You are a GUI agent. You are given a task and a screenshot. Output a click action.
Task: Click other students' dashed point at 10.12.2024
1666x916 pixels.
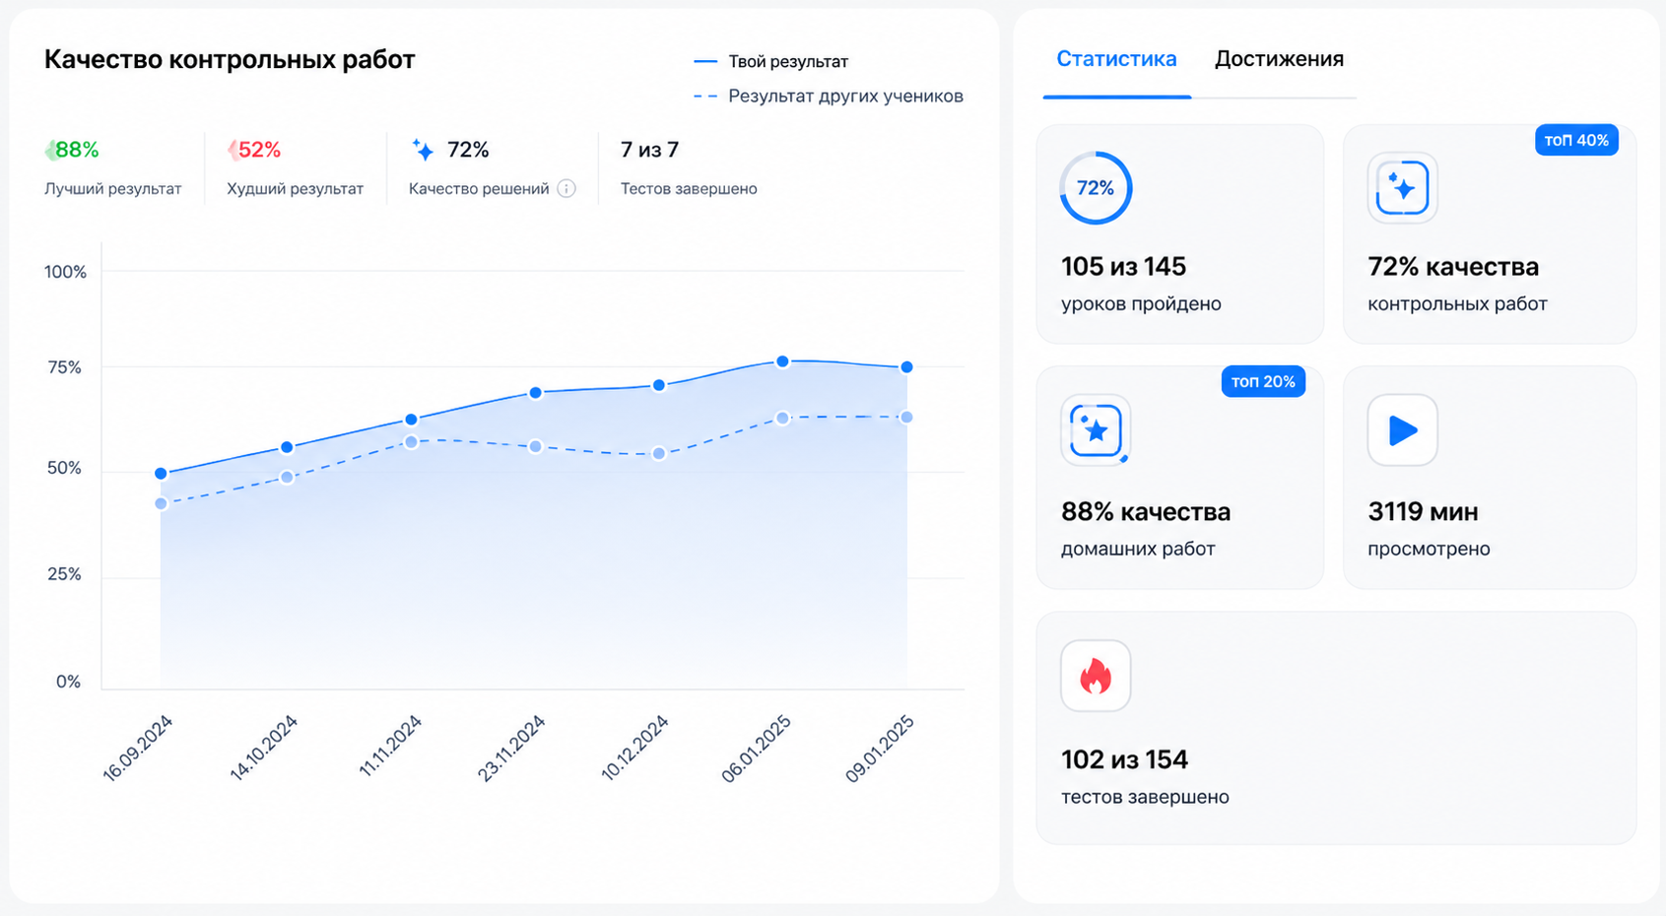pos(659,453)
